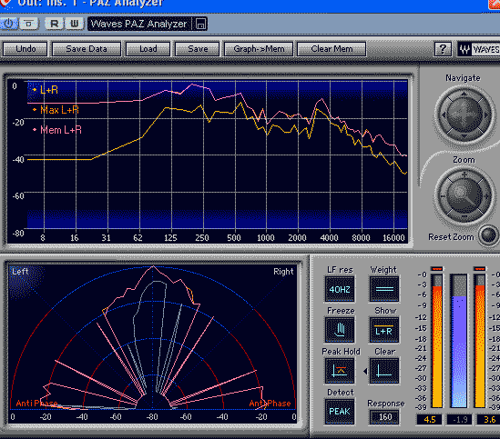The width and height of the screenshot is (500, 439).
Task: Click the -40 dB axis label on spectrum
Action: (18, 159)
